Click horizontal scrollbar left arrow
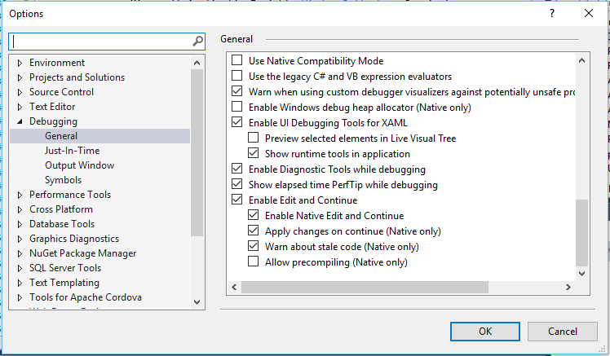 coord(235,288)
